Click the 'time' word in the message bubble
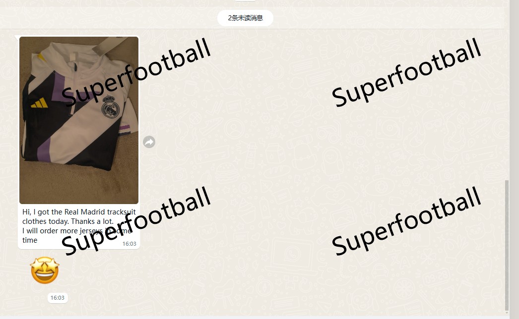This screenshot has width=519, height=319. [30, 240]
